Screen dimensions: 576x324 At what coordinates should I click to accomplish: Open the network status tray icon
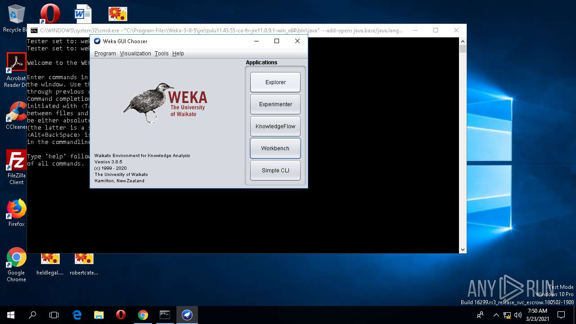tap(507, 315)
